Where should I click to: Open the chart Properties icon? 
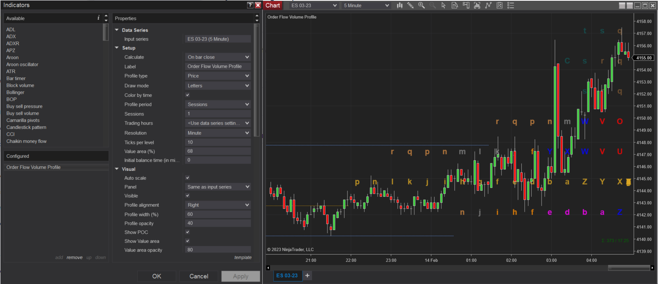[499, 5]
